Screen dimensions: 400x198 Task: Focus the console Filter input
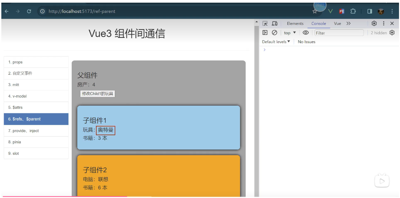coord(339,33)
